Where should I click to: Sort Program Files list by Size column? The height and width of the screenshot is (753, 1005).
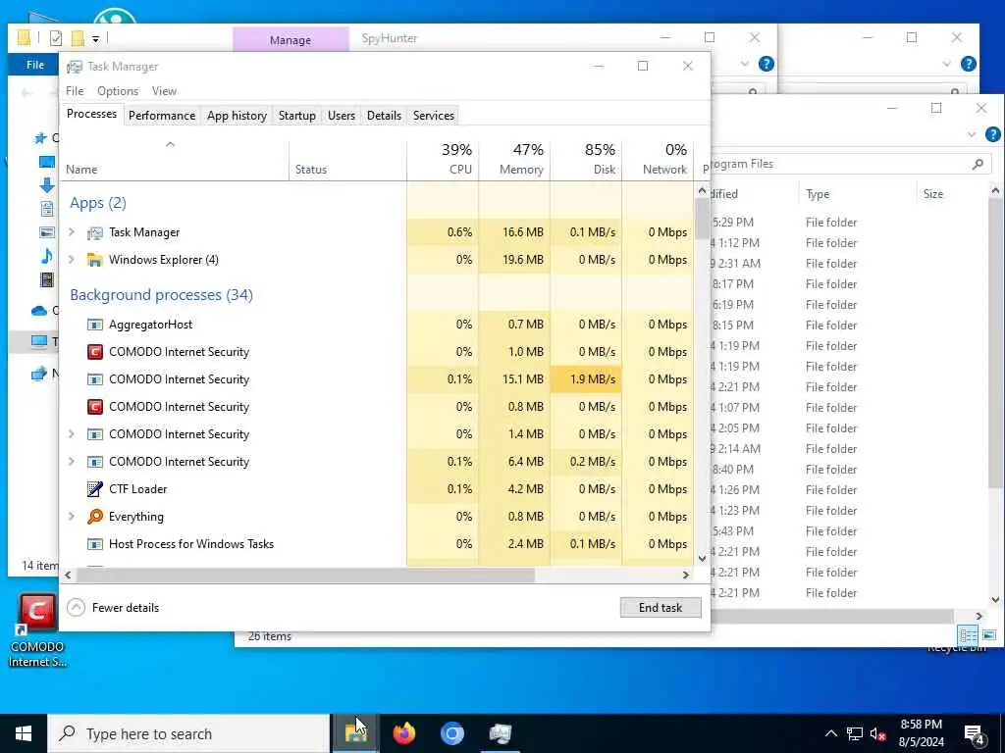[952, 194]
